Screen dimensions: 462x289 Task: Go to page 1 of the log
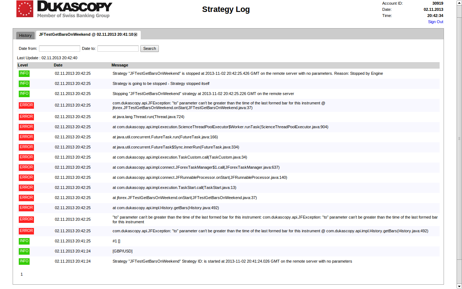(x=22, y=274)
